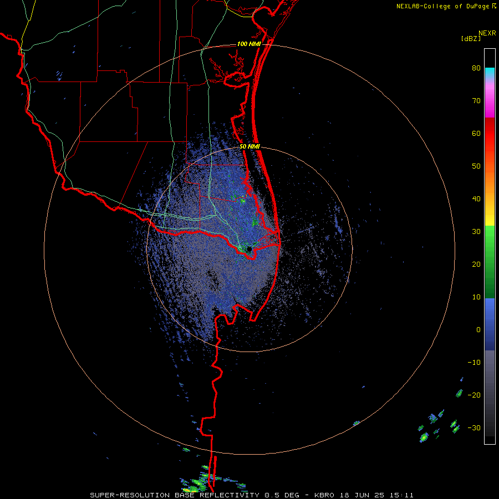Click the 20 dBZ scale value

tap(476, 264)
